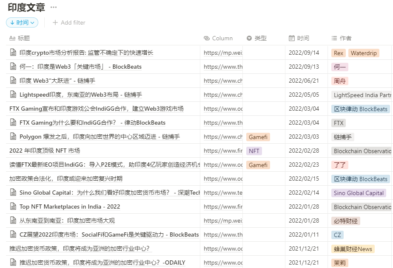393x268 pixels.
Task: Click the LightSpeed India Partners author tag
Action: pos(362,95)
